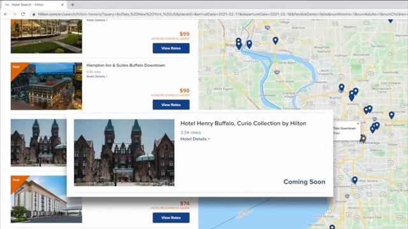Go back to the previous browser page
Image resolution: width=408 pixels, height=229 pixels.
(6, 14)
